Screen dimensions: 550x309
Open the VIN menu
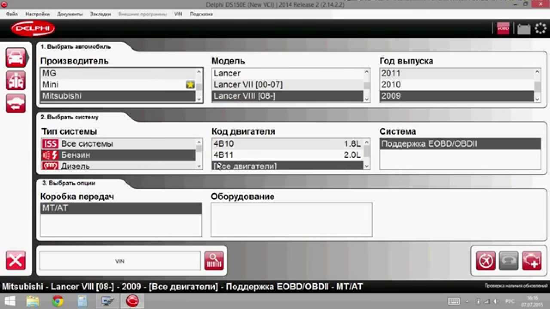[178, 14]
